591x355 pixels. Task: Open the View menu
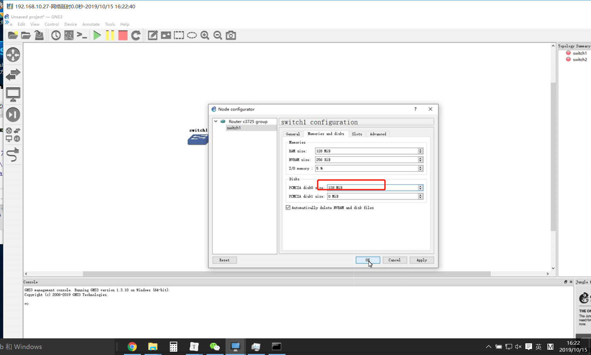pos(35,24)
